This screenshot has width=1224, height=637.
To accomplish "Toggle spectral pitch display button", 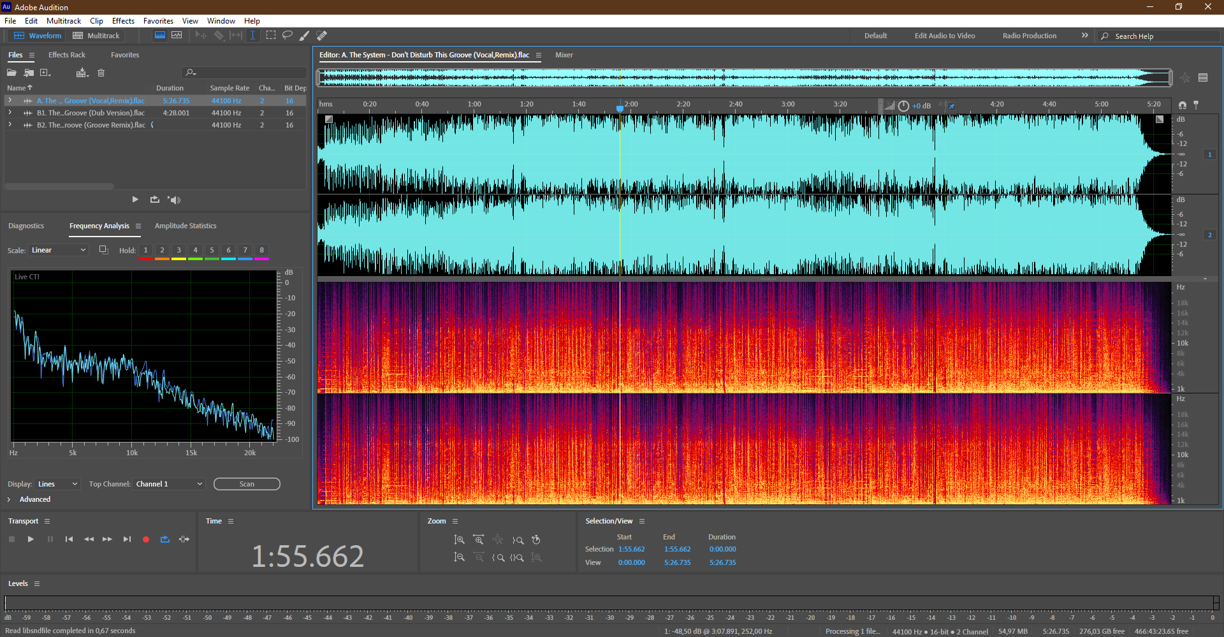I will click(177, 35).
